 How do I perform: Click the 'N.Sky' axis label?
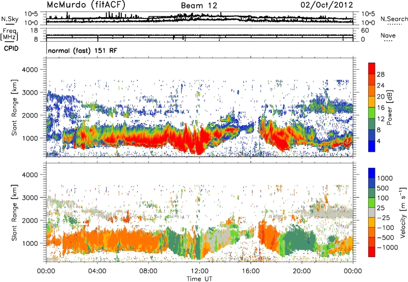coord(10,19)
